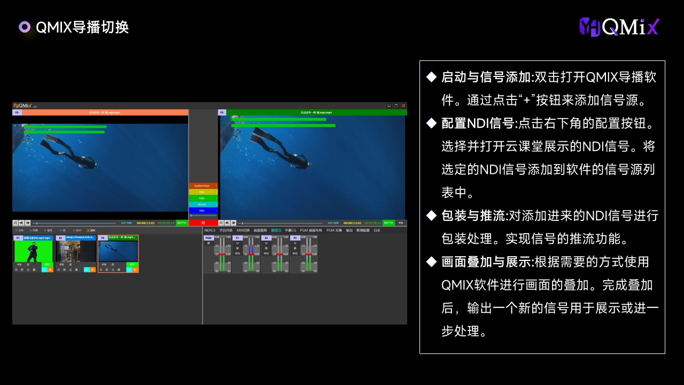Switch to PGM 画面布局 tab

pos(311,230)
